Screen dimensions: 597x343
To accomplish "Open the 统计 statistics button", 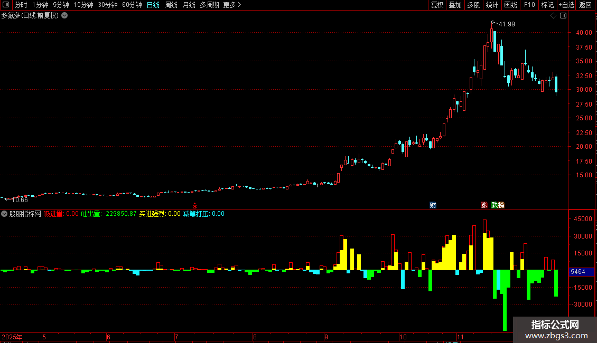I will click(492, 5).
